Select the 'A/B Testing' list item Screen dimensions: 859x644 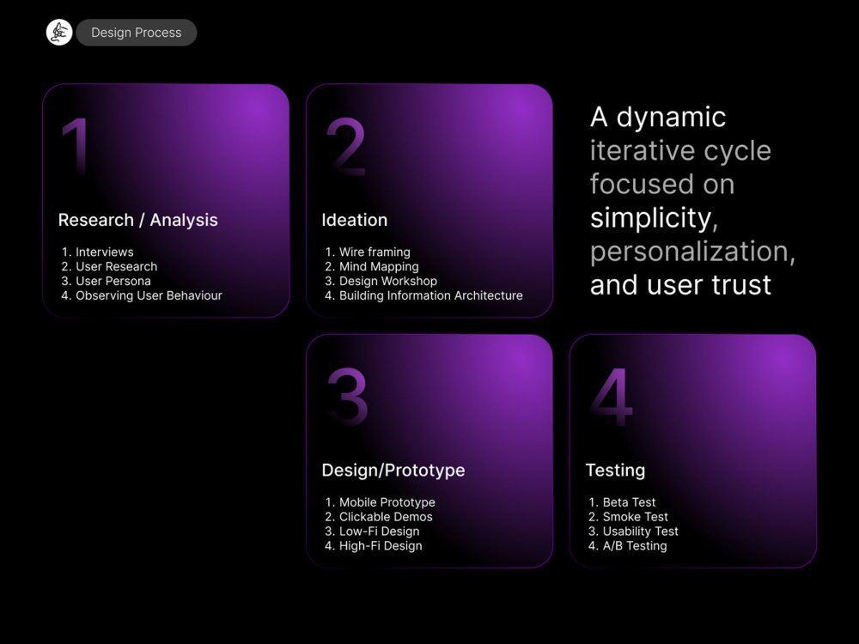pos(627,546)
